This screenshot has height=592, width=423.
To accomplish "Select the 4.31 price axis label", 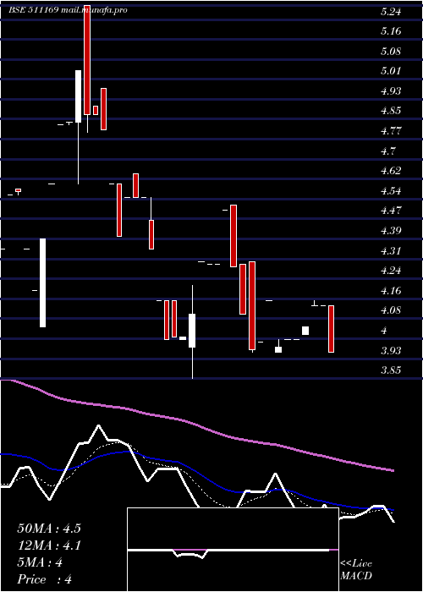I will point(391,250).
